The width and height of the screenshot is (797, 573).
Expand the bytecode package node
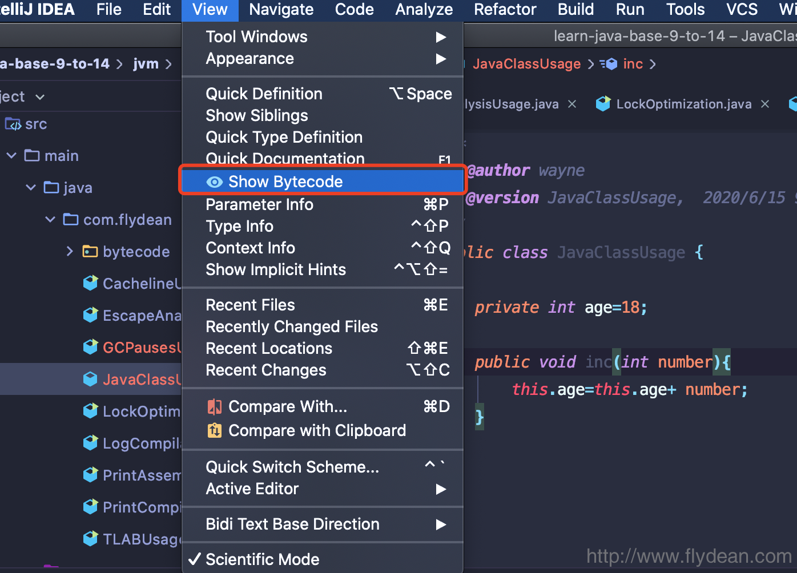[x=70, y=251]
